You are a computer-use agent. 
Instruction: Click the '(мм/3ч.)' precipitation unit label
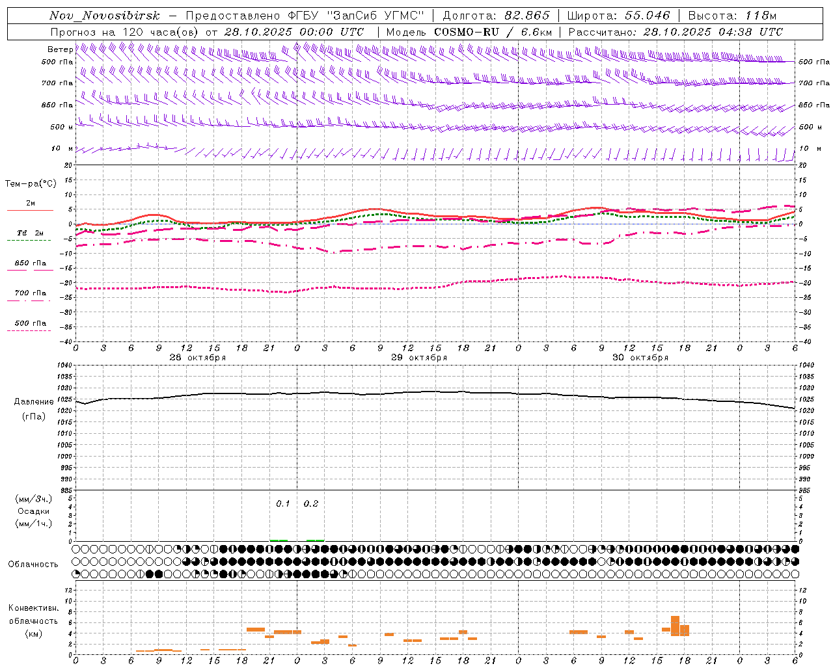tap(34, 499)
